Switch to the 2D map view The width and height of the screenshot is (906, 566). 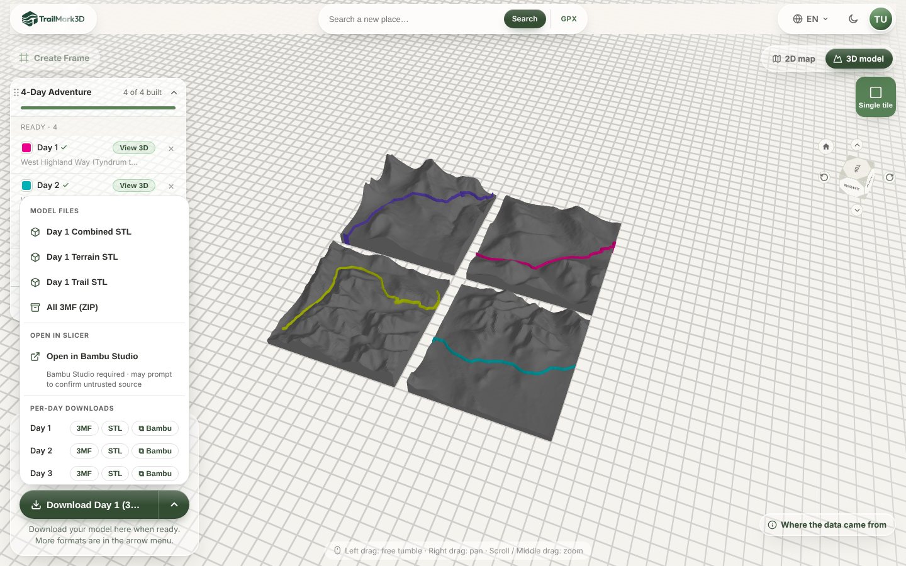[794, 58]
